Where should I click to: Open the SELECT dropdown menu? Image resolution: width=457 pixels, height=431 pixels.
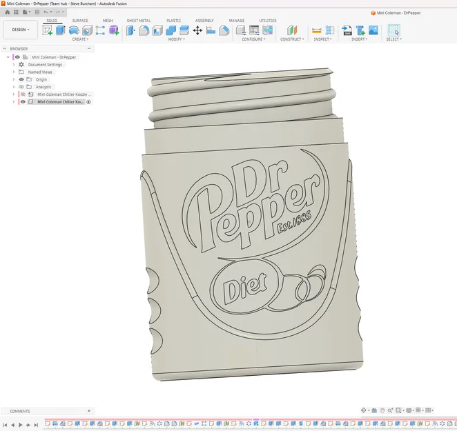pos(394,39)
